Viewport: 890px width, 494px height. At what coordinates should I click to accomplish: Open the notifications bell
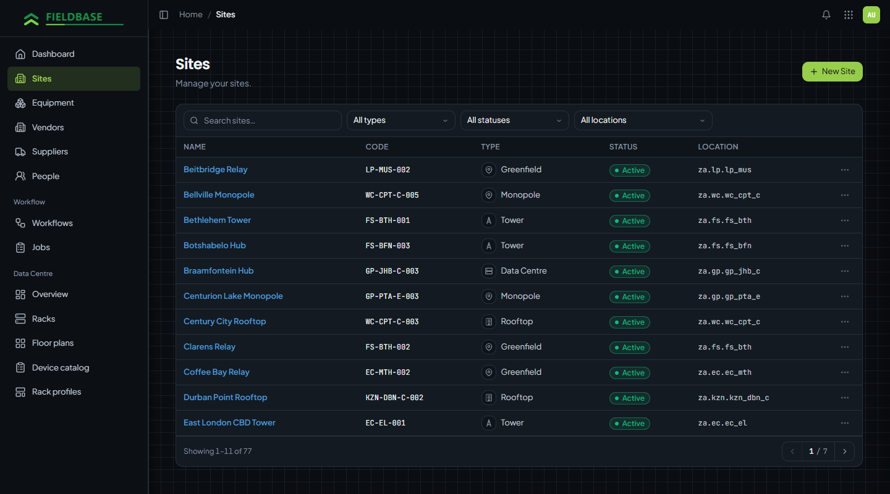(826, 15)
